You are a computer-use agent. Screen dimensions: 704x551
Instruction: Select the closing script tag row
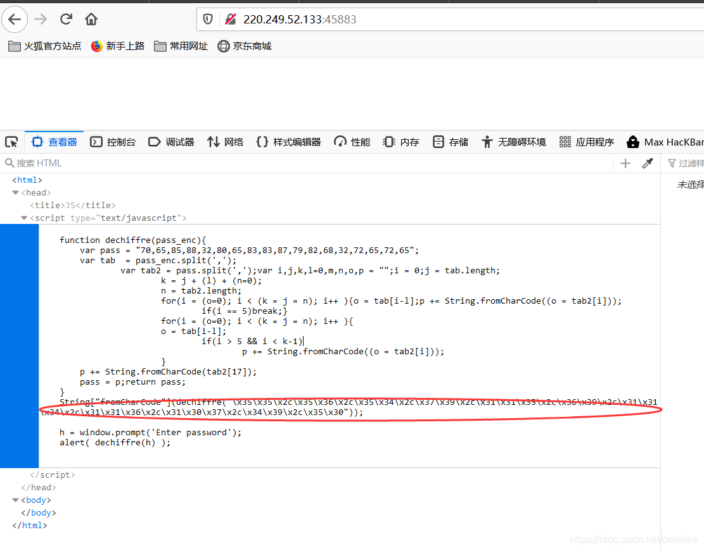pyautogui.click(x=53, y=475)
